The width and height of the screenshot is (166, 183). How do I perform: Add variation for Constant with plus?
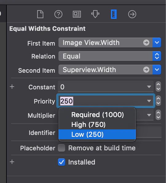(x=12, y=87)
